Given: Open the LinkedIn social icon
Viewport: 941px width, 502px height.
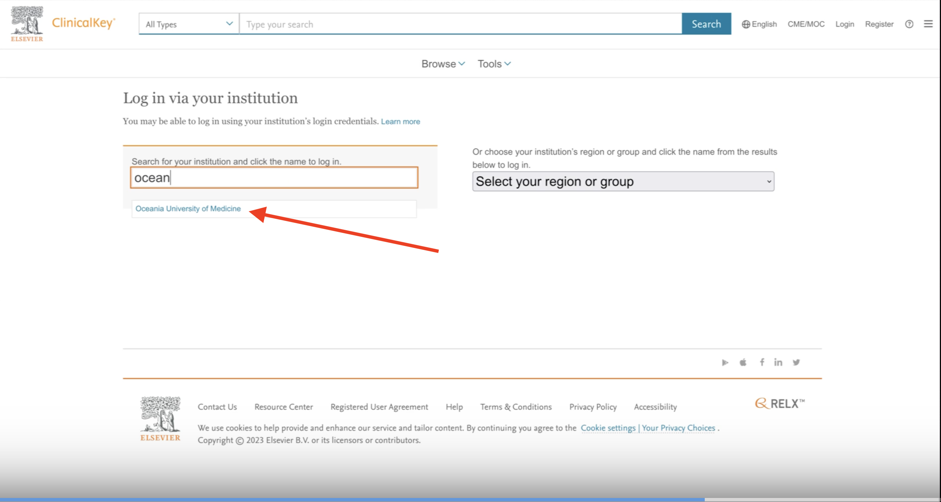Looking at the screenshot, I should (x=778, y=362).
